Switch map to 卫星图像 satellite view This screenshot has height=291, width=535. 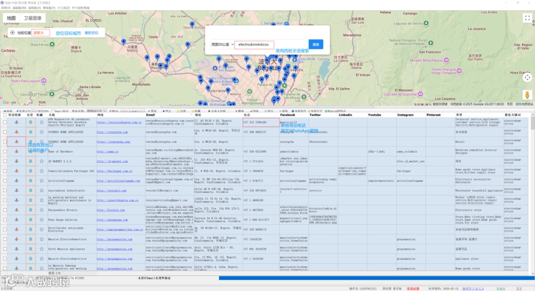(x=32, y=18)
